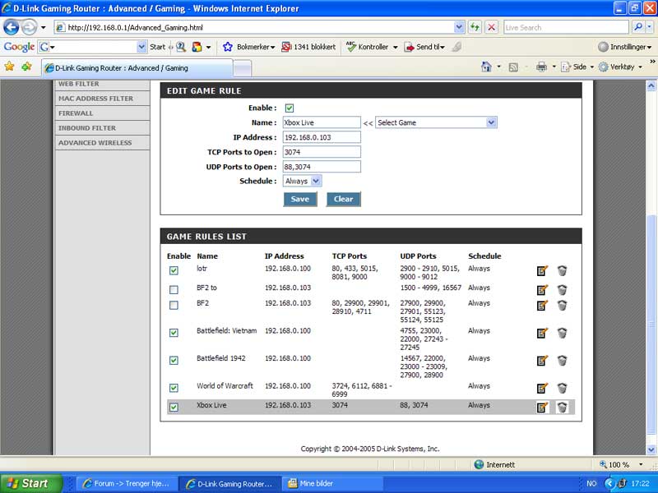This screenshot has width=658, height=493.
Task: Delete the BF2 to rule
Action: (563, 290)
